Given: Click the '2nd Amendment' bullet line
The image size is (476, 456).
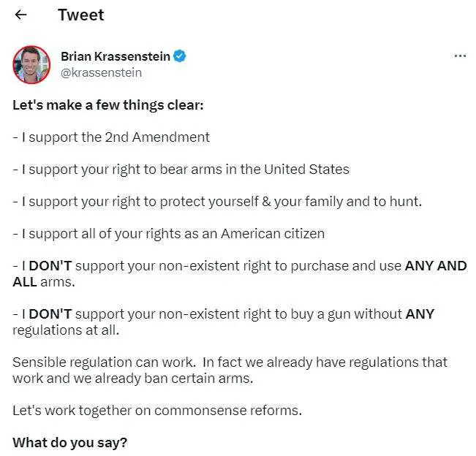Looking at the screenshot, I should pos(111,137).
